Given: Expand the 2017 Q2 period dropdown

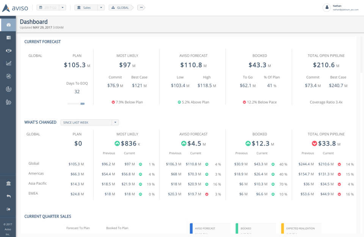Looking at the screenshot, I should tap(63, 8).
